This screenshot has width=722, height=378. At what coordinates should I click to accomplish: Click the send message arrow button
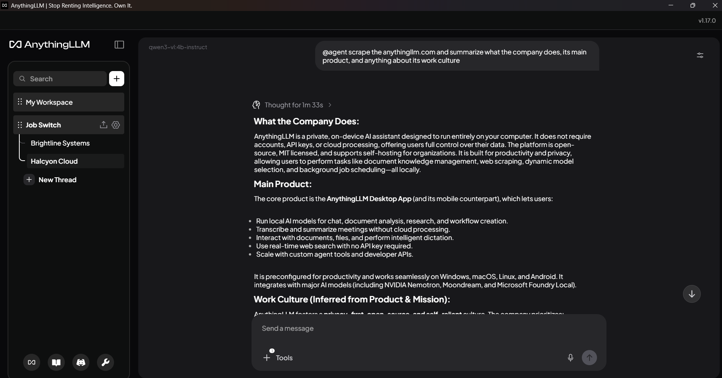[x=589, y=358]
